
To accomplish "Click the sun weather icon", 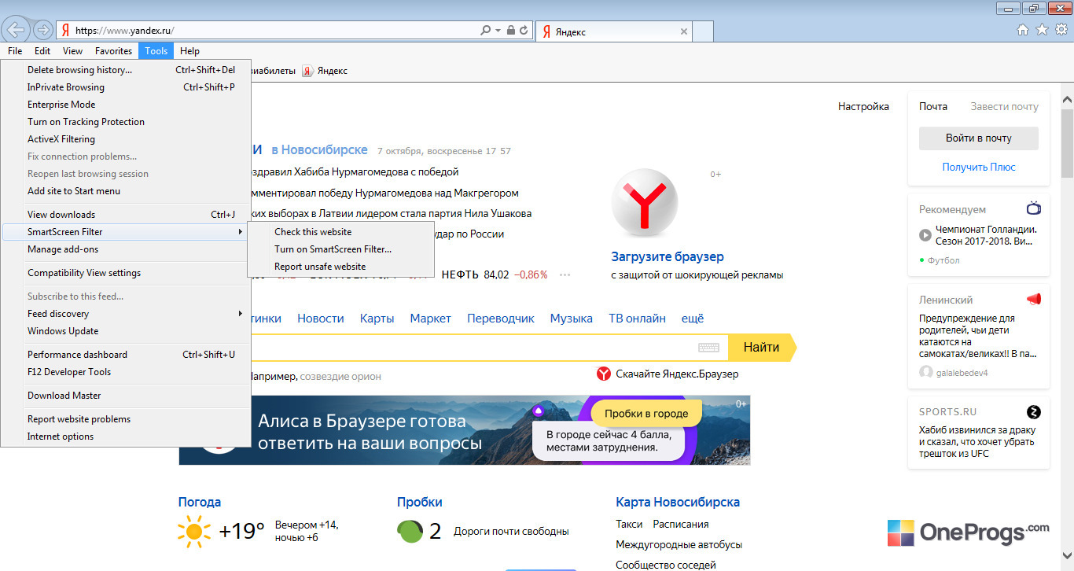I will (x=194, y=532).
